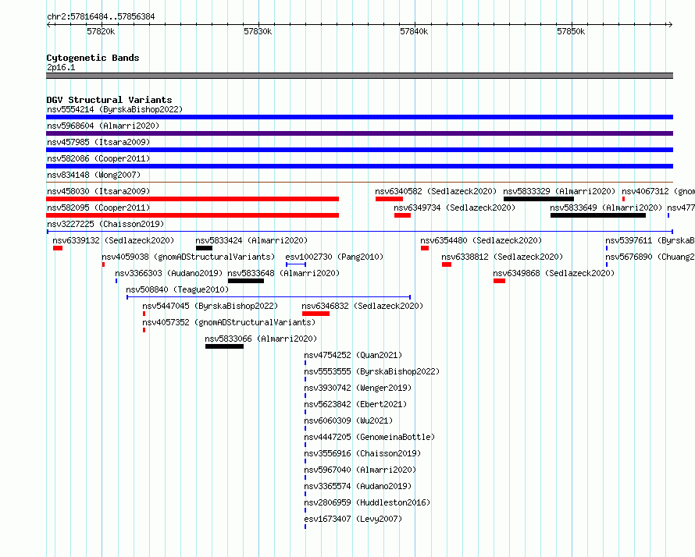
Task: Click the nsv5676890 label at right edge
Action: [650, 257]
